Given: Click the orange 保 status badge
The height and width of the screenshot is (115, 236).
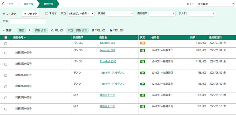Looking at the screenshot, I should pos(142,43).
